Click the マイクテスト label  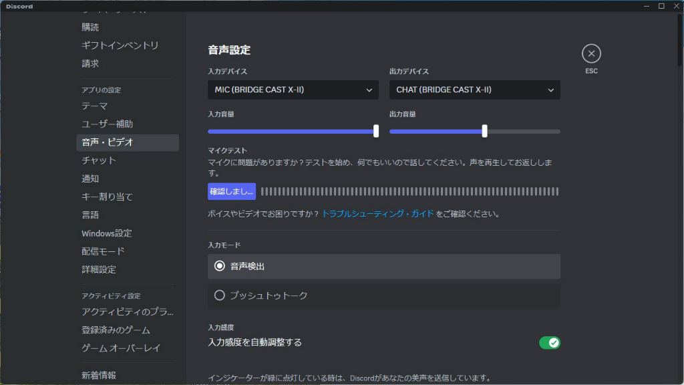pos(227,150)
